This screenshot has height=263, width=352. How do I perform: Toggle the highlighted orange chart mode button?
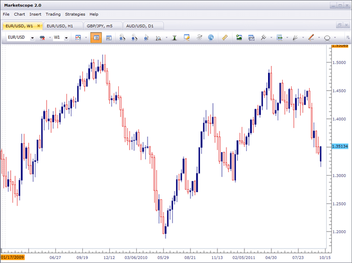click(96, 38)
